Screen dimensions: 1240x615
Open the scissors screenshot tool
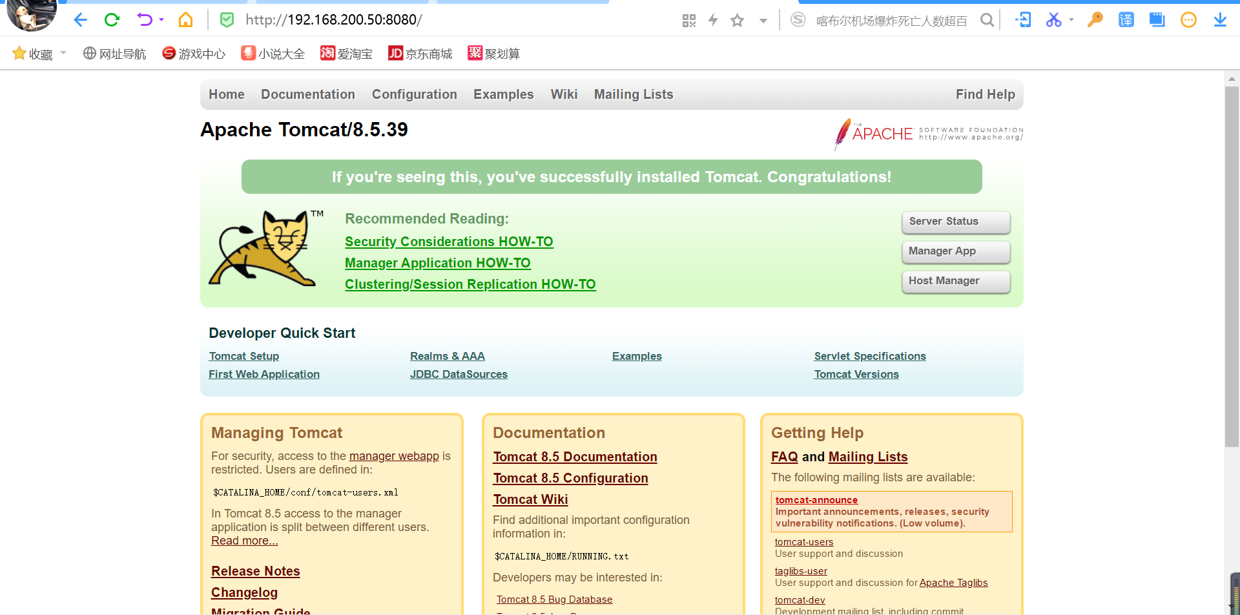pos(1054,20)
